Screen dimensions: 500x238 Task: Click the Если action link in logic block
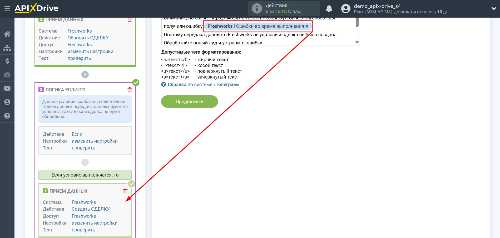pos(77,134)
